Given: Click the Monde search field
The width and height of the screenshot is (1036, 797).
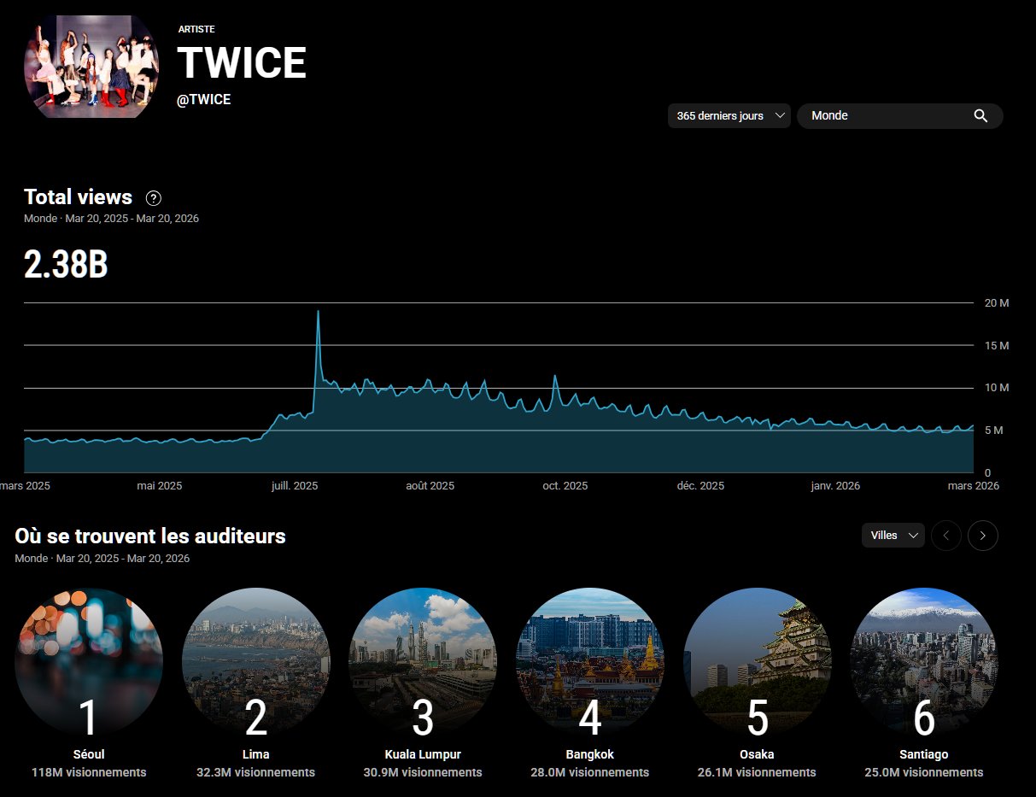Looking at the screenshot, I should (900, 116).
